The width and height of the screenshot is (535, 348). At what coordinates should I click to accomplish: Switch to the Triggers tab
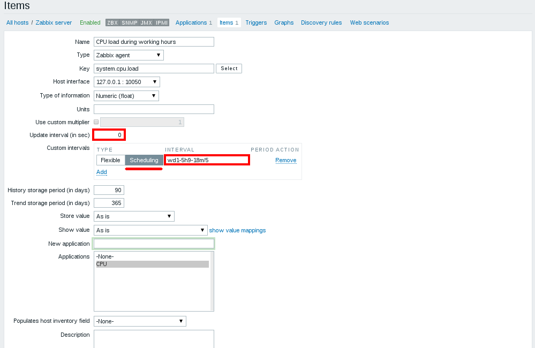(256, 22)
